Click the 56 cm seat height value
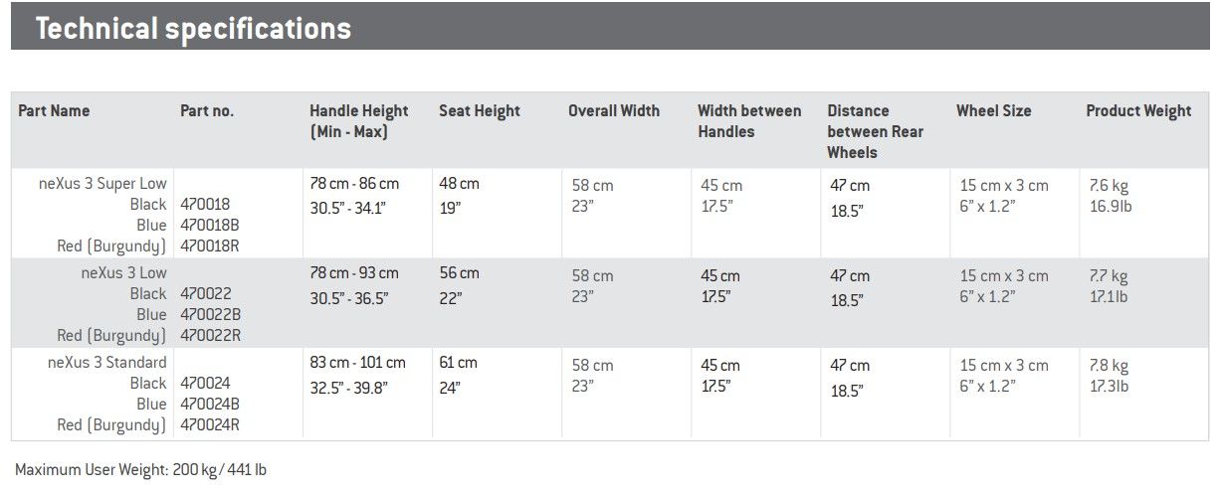The width and height of the screenshot is (1220, 493). (x=459, y=273)
